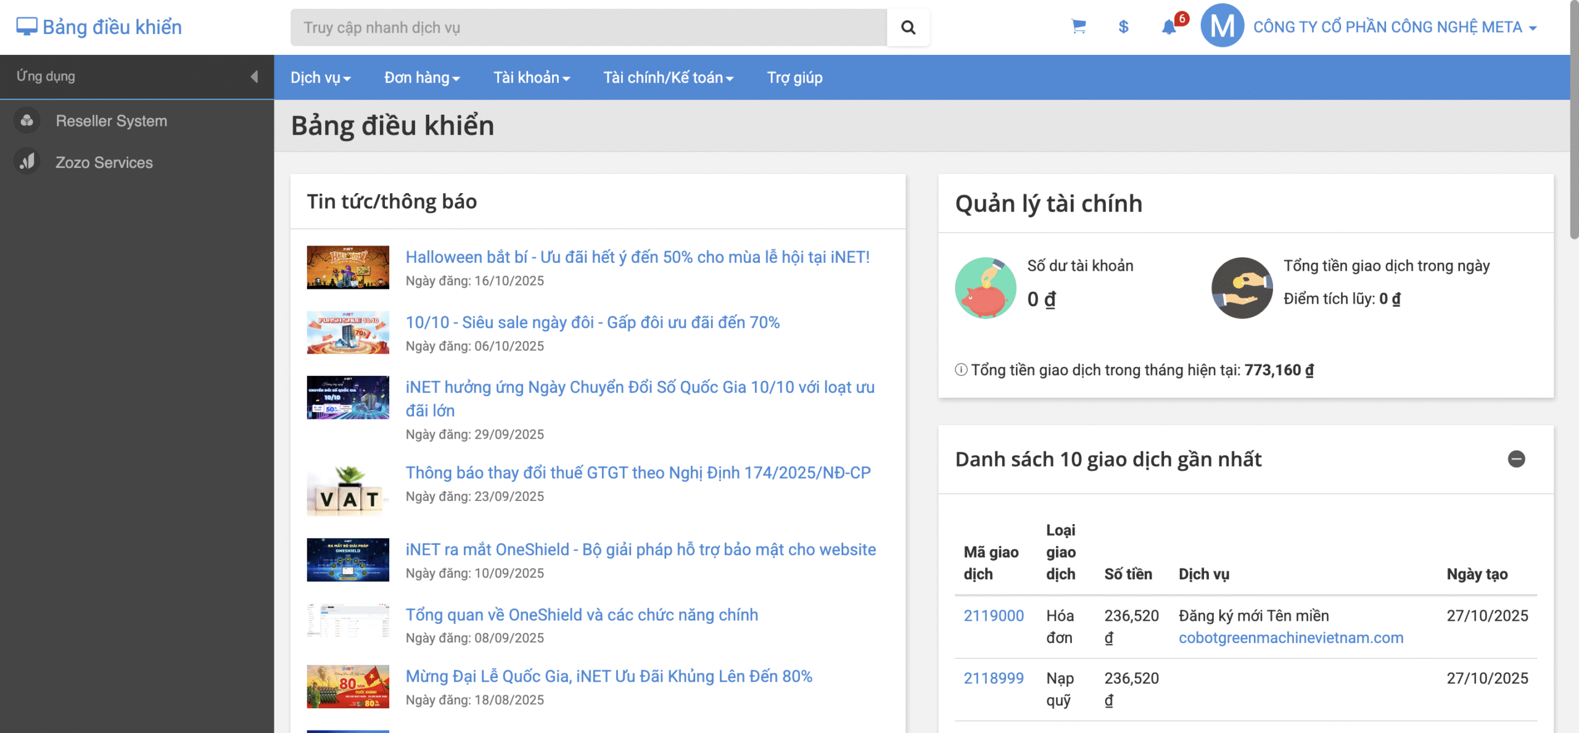
Task: Collapse the 10 recent transactions panel
Action: [1516, 459]
